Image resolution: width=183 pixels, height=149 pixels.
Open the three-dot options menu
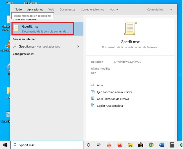(170, 9)
